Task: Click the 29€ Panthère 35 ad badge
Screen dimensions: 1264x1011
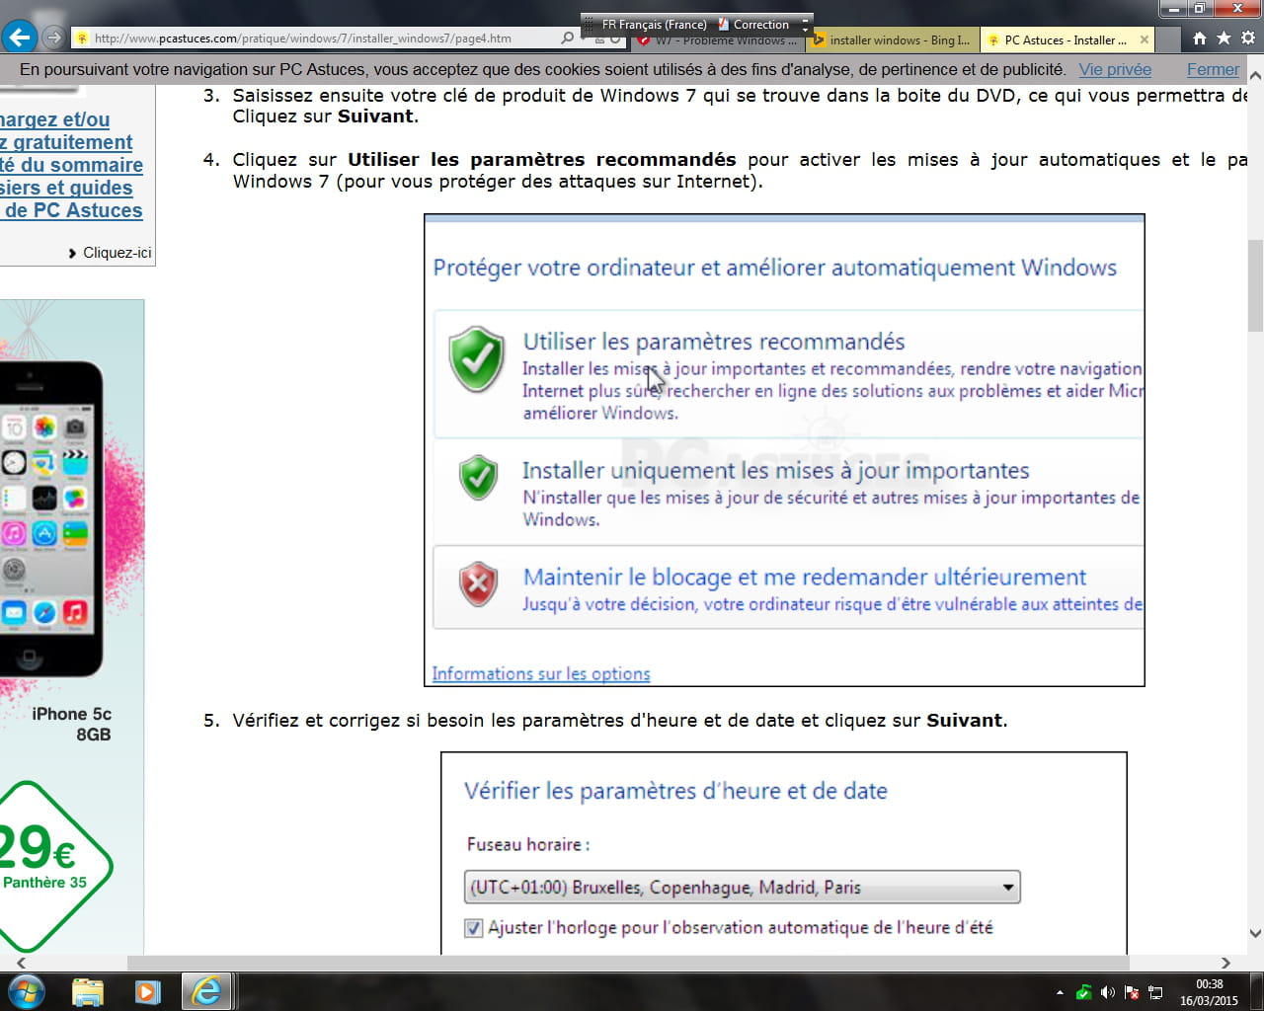Action: [x=54, y=866]
